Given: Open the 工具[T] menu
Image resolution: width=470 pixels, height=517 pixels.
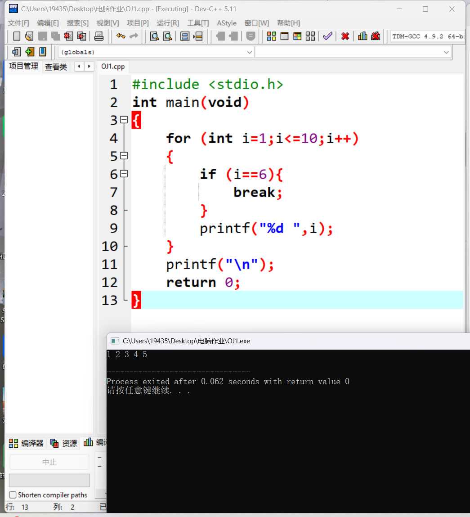Looking at the screenshot, I should 198,23.
